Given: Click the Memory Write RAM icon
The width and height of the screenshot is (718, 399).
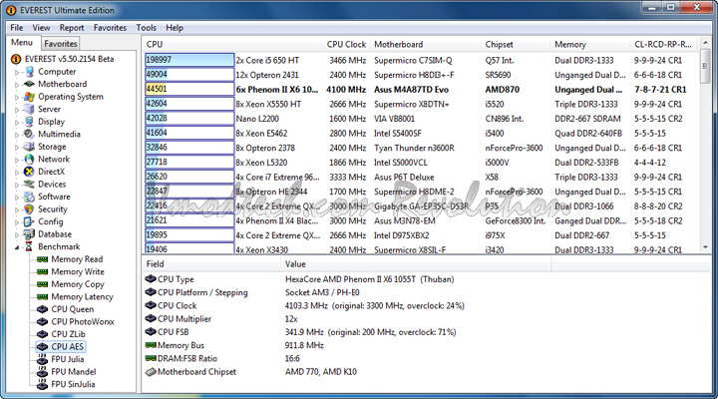Looking at the screenshot, I should point(43,271).
